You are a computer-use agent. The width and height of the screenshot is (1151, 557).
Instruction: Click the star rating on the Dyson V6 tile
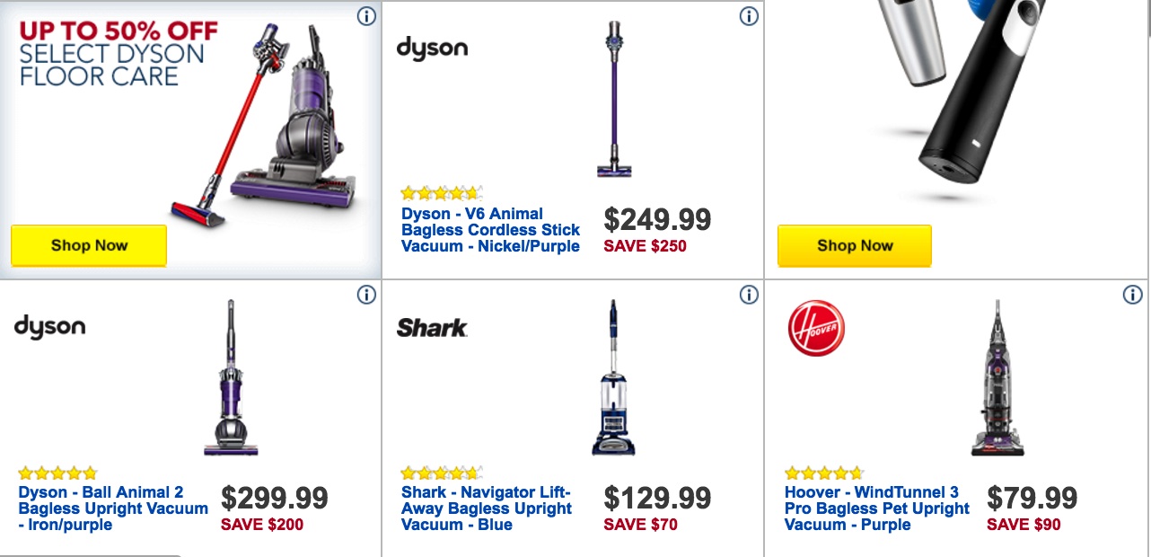[x=440, y=191]
